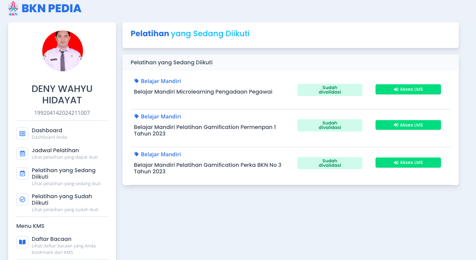The width and height of the screenshot is (476, 260).
Task: Click the BKN logo icon
Action: [13, 9]
